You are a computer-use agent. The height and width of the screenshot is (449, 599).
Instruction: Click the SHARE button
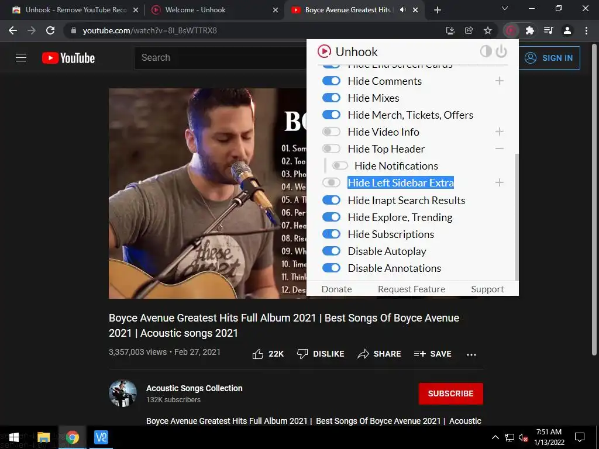379,354
